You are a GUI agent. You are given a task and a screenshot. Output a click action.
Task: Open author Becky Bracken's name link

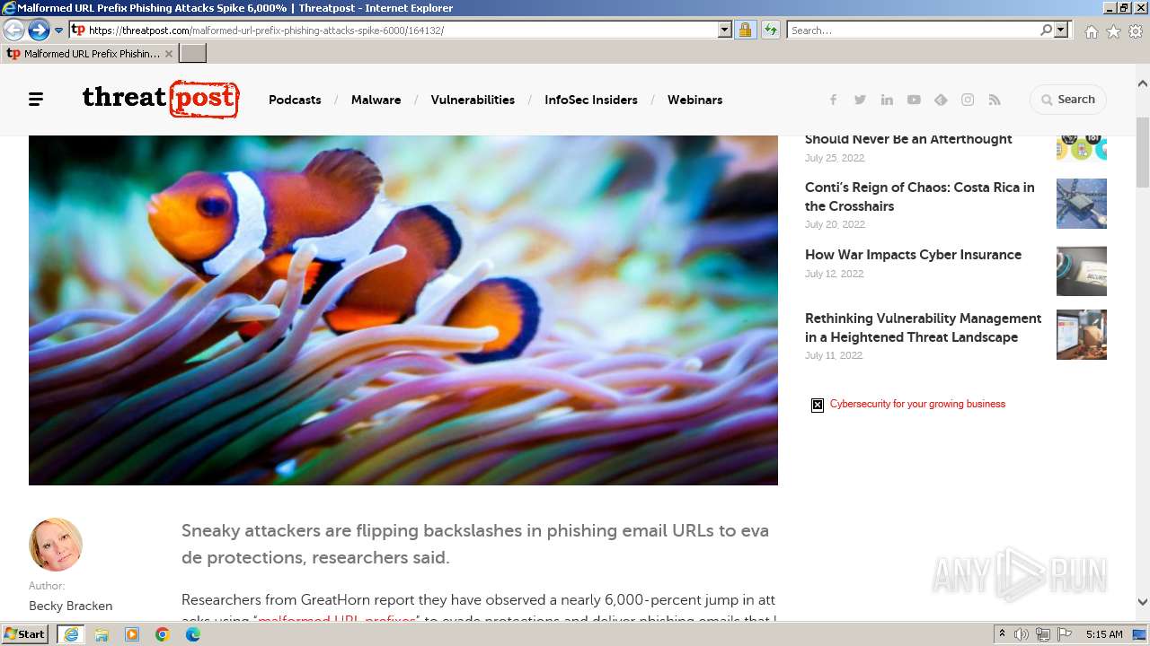coord(70,606)
